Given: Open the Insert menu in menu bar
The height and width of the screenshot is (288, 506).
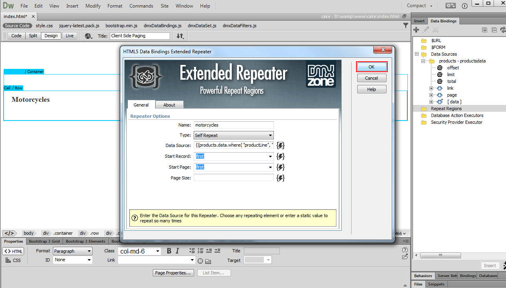Looking at the screenshot, I should tap(72, 6).
